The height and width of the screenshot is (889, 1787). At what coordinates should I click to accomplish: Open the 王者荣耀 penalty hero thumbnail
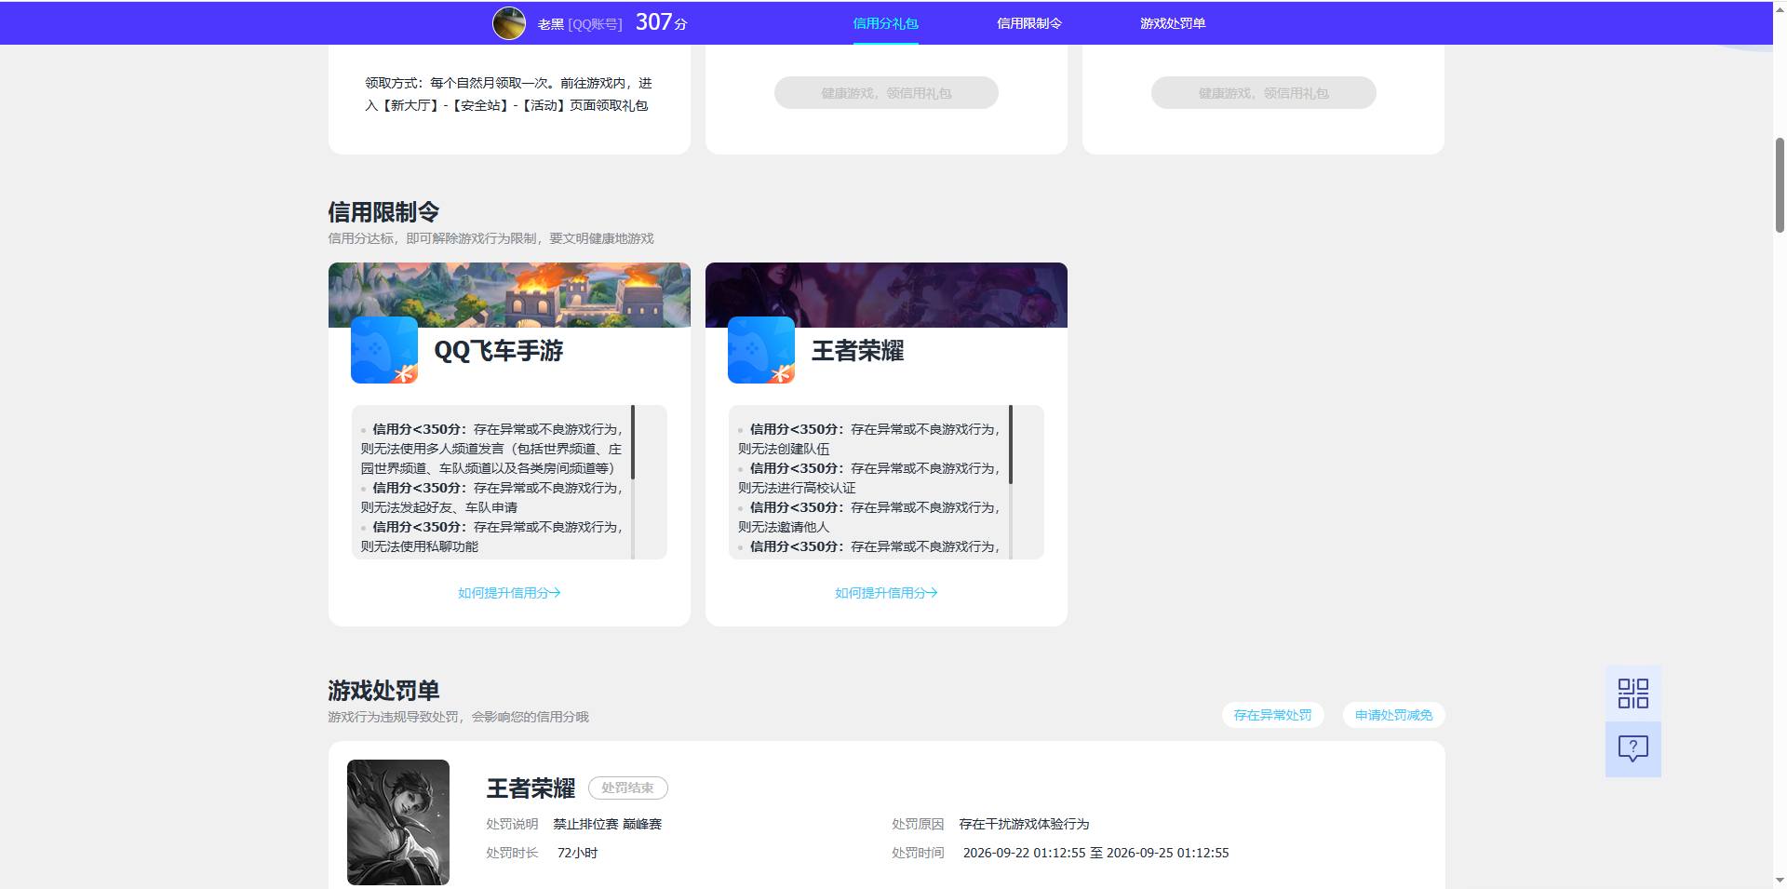398,822
